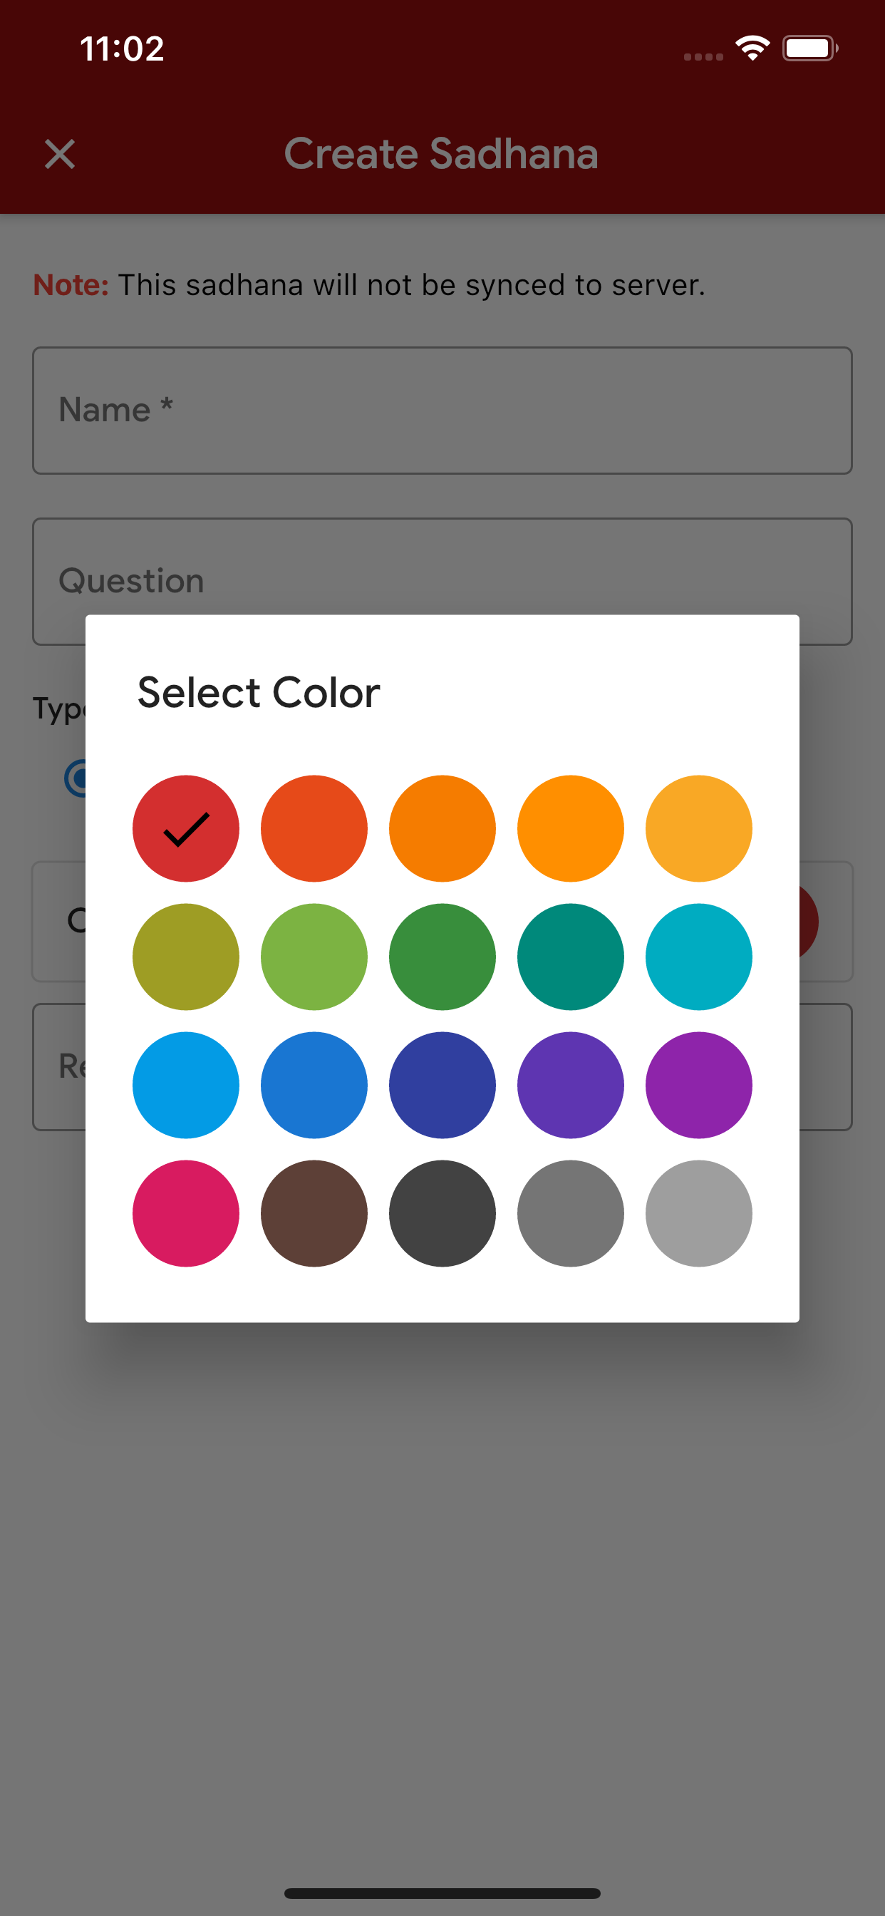This screenshot has width=885, height=1916.
Task: Select the pink color circle
Action: tap(186, 1213)
